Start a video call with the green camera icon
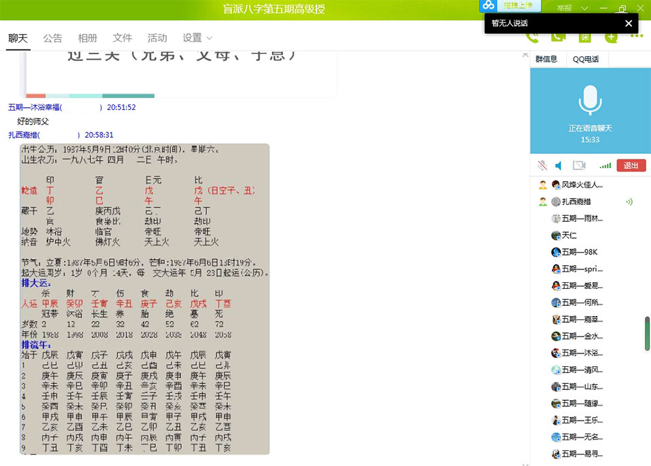The height and width of the screenshot is (466, 651). pos(558,37)
